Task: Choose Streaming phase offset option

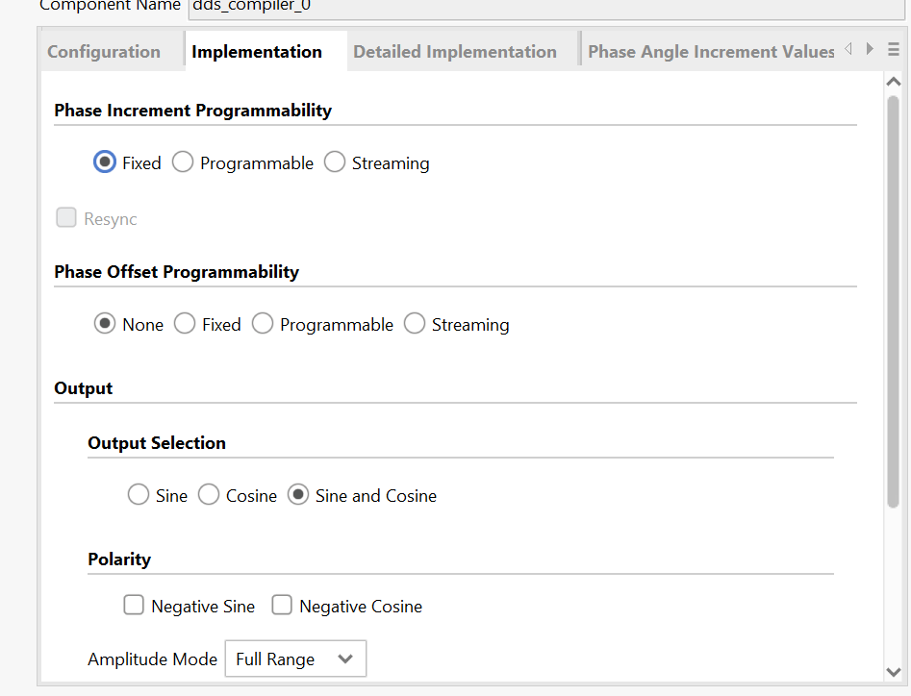Action: pyautogui.click(x=415, y=325)
